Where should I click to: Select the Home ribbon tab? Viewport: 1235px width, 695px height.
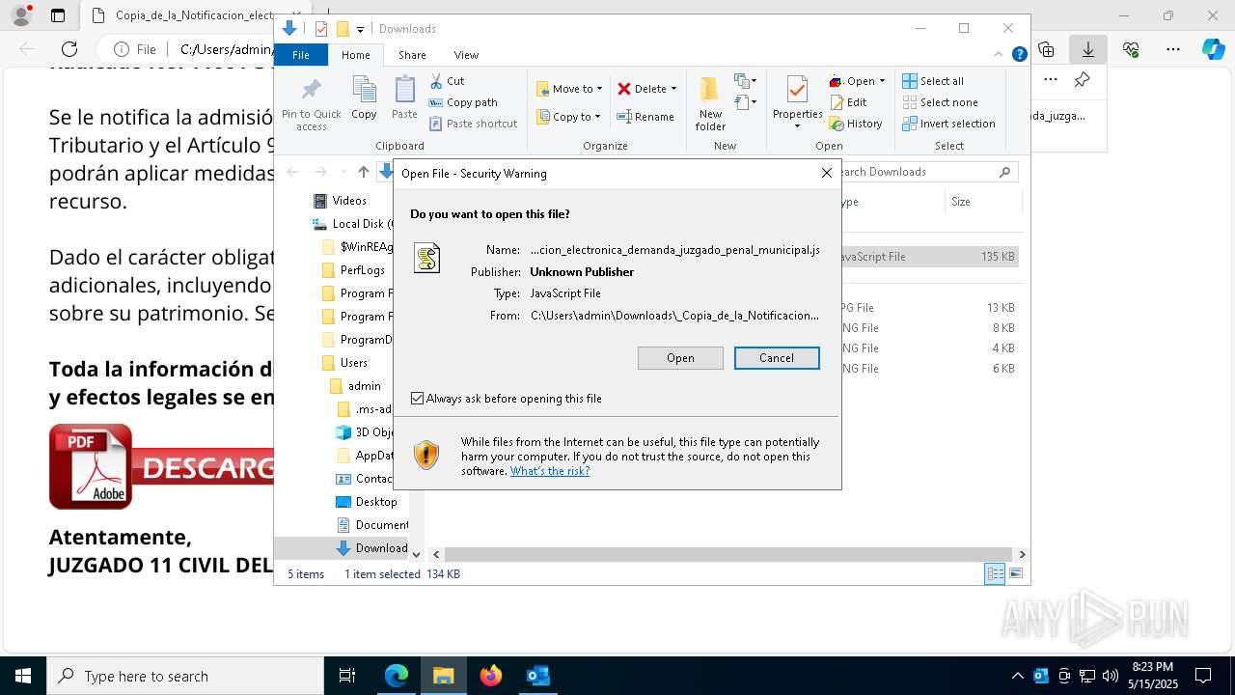click(x=356, y=55)
